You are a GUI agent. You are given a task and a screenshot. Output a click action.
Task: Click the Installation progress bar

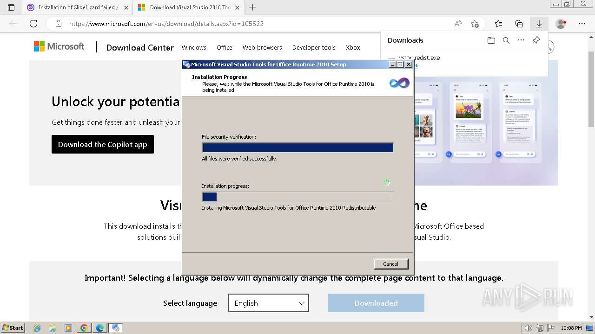298,197
